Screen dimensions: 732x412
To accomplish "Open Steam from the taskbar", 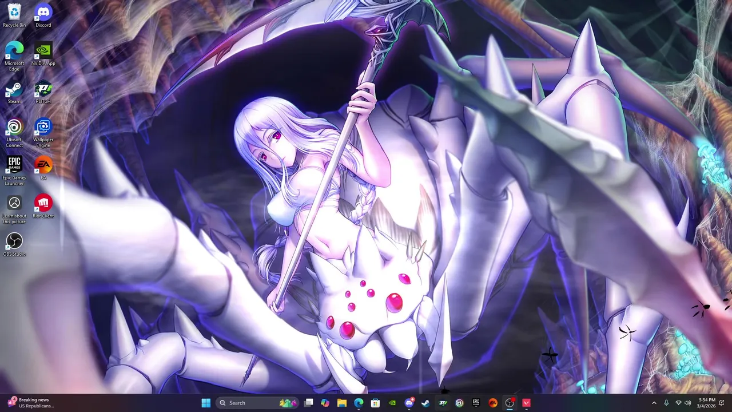I will coord(425,403).
